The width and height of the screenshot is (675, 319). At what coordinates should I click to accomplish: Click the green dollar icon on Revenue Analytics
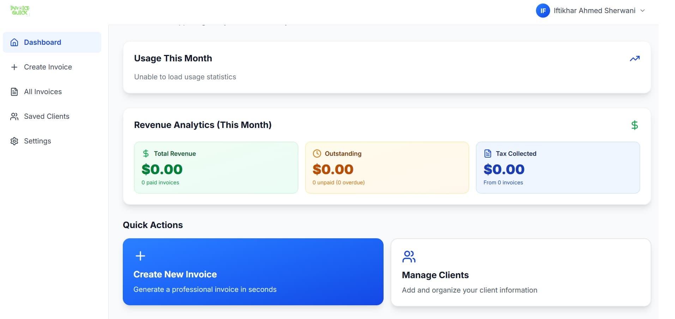(634, 125)
